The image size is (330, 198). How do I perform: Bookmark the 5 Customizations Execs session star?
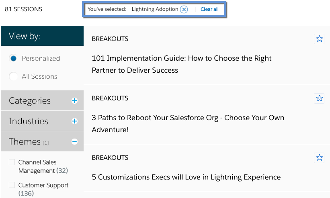pyautogui.click(x=319, y=157)
